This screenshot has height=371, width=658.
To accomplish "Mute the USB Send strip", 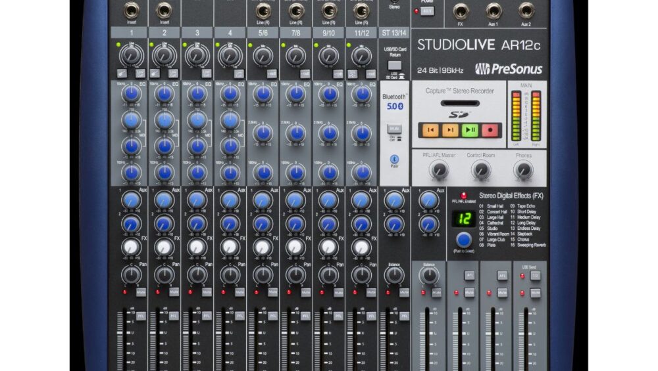I will (536, 293).
